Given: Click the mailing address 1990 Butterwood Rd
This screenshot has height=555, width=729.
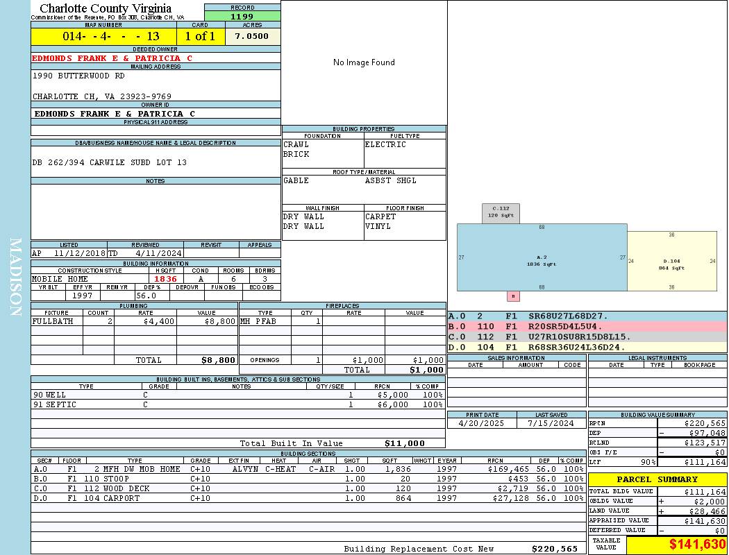Looking at the screenshot, I should click(78, 76).
